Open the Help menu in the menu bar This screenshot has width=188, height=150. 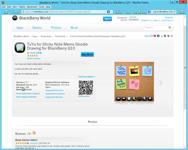point(48,7)
